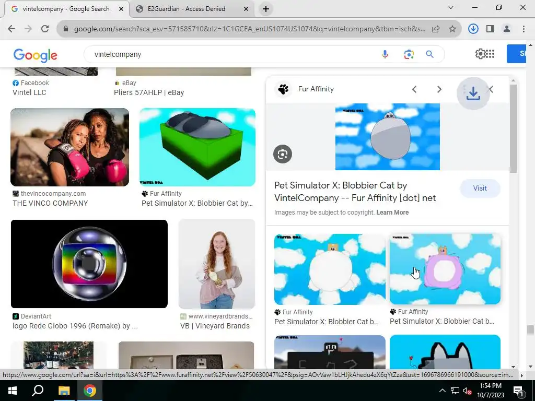Open the Chrome three-dot menu
The width and height of the screenshot is (535, 401).
pos(524,29)
